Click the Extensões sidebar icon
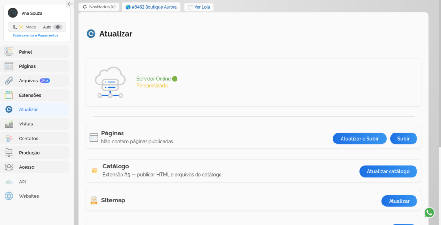The width and height of the screenshot is (441, 225). [9, 95]
